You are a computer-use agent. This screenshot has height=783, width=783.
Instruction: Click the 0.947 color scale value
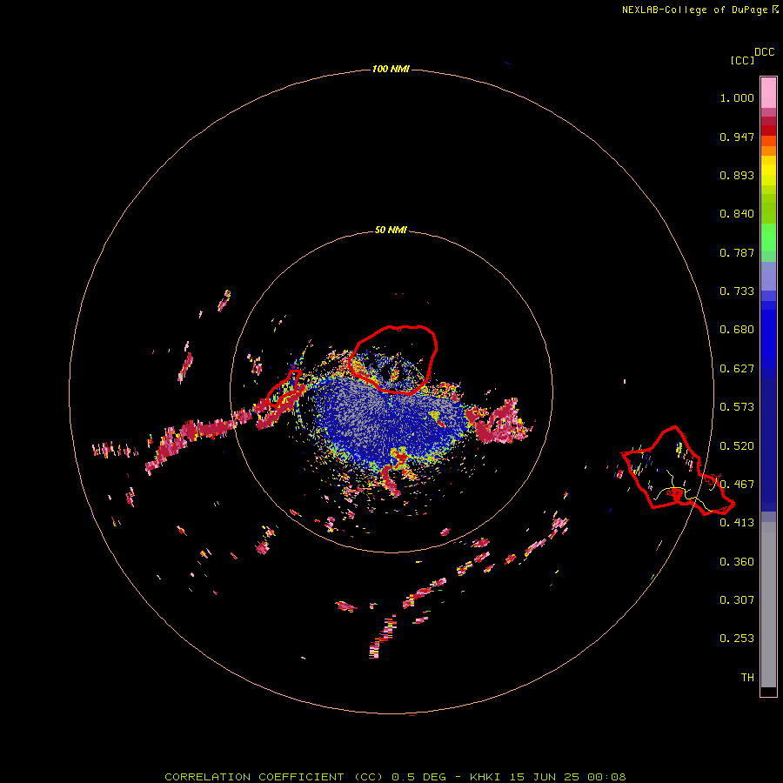tap(737, 137)
